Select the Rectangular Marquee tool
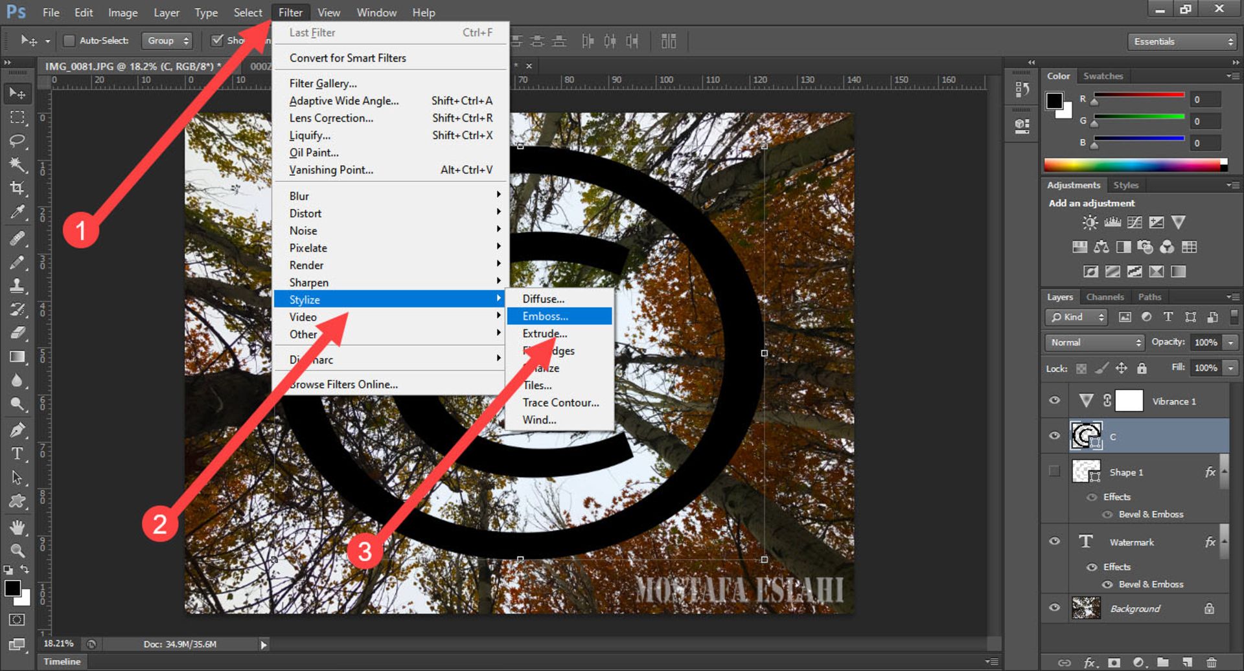Image resolution: width=1244 pixels, height=671 pixels. point(17,117)
